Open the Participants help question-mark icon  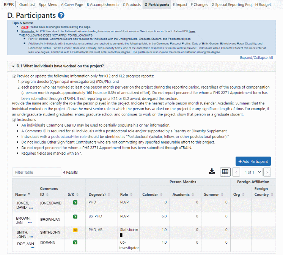tap(61, 16)
